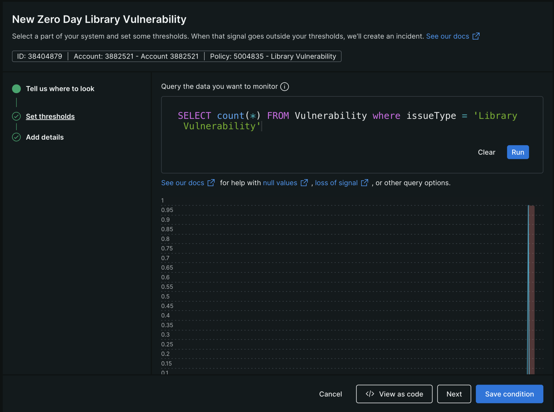Click inside the SQL query editor
Image resolution: width=554 pixels, height=412 pixels.
point(317,121)
